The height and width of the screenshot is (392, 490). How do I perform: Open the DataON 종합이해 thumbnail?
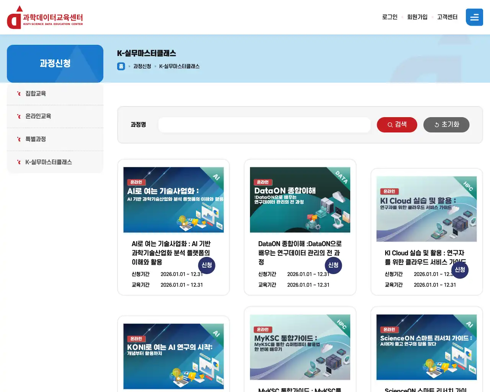tap(300, 200)
